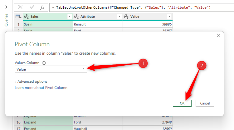
Task: Click OK in Pivot Column dialog
Action: point(182,103)
